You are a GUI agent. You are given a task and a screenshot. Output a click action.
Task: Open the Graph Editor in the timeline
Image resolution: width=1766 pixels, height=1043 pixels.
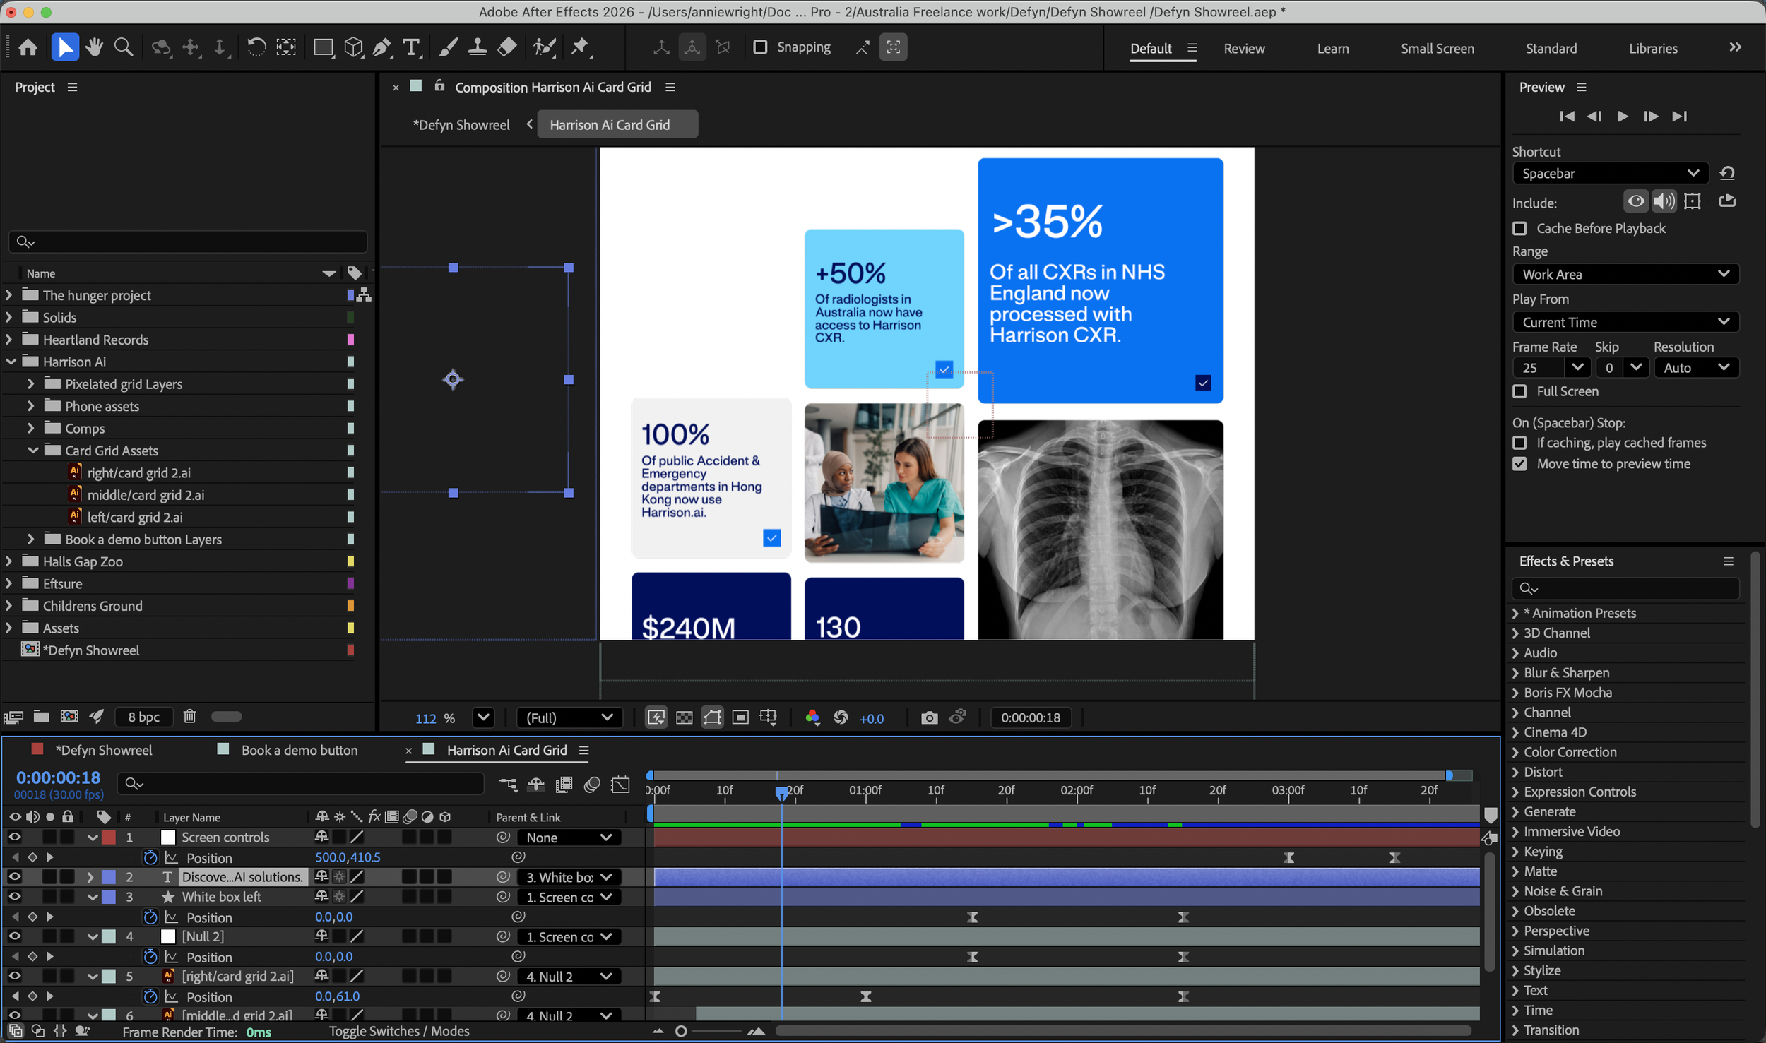[x=621, y=785]
